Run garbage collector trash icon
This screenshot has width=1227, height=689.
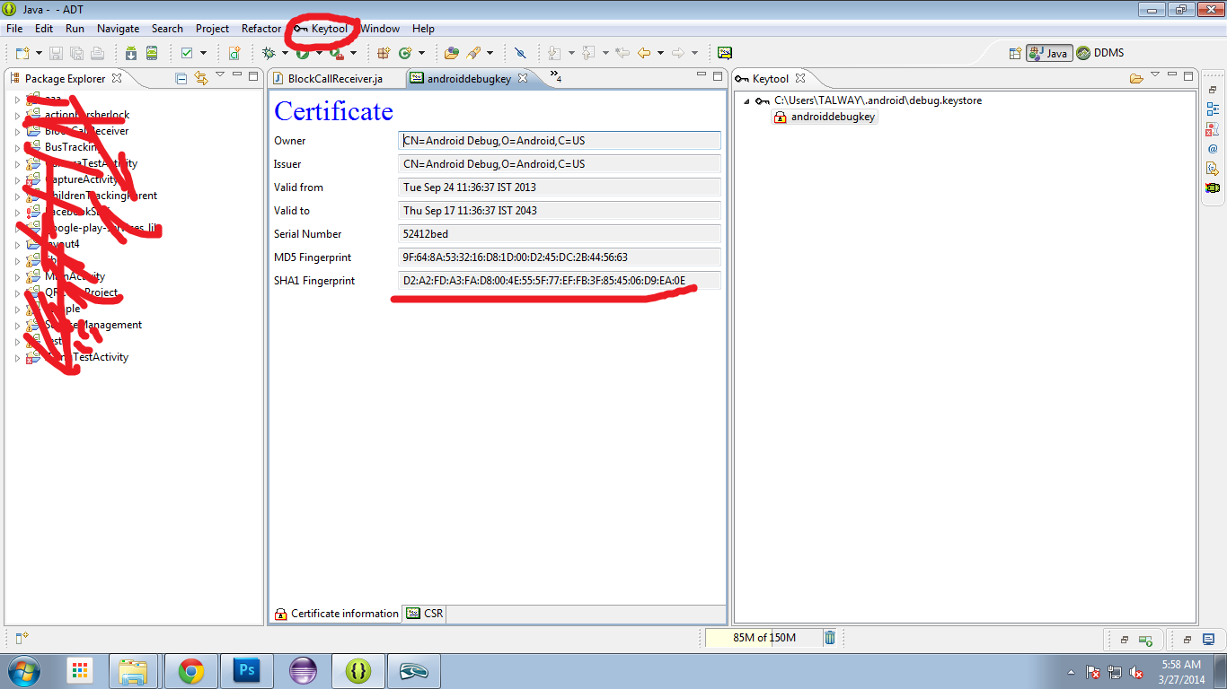pos(830,638)
